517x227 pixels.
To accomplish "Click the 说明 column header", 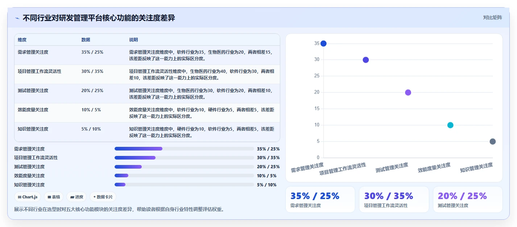I will click(133, 40).
